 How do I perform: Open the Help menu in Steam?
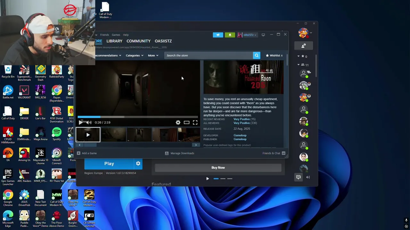[126, 35]
